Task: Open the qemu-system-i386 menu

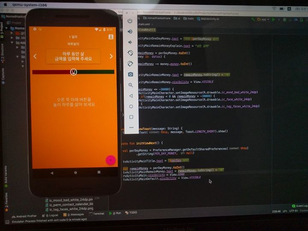Action: [30, 5]
